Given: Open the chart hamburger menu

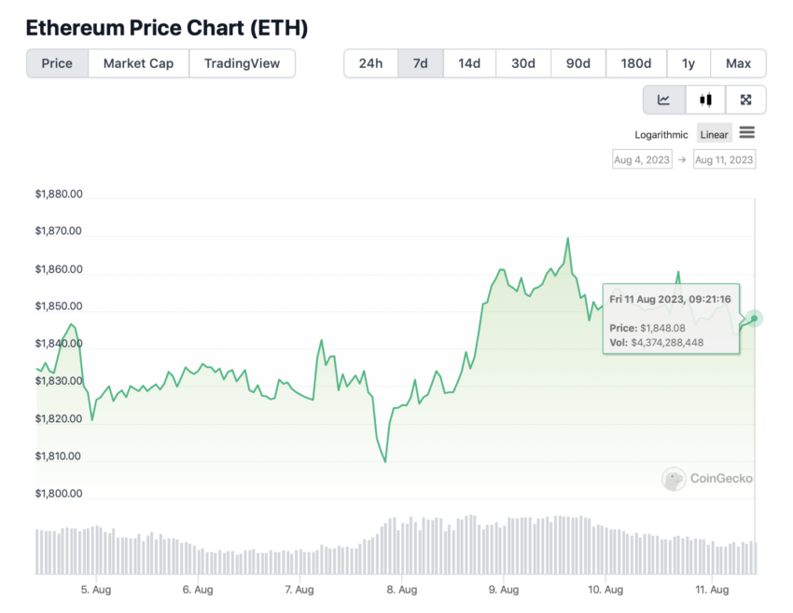Looking at the screenshot, I should coord(747,133).
